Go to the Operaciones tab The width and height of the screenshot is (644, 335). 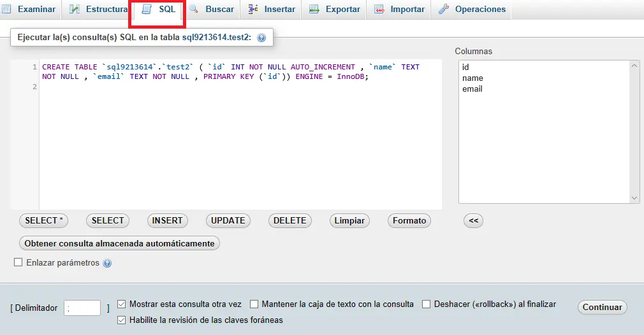click(471, 9)
